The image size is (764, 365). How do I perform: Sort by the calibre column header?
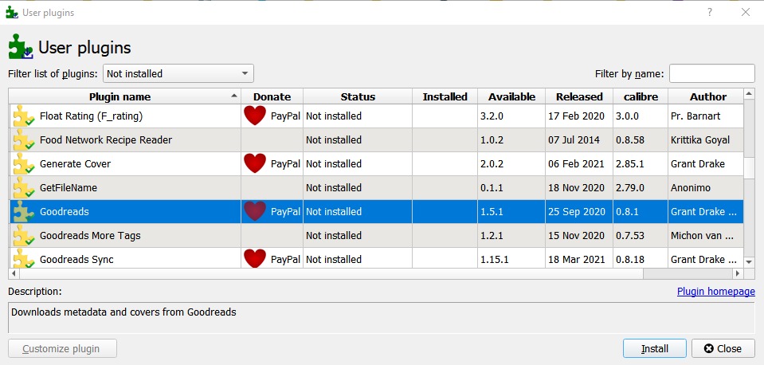pyautogui.click(x=641, y=96)
